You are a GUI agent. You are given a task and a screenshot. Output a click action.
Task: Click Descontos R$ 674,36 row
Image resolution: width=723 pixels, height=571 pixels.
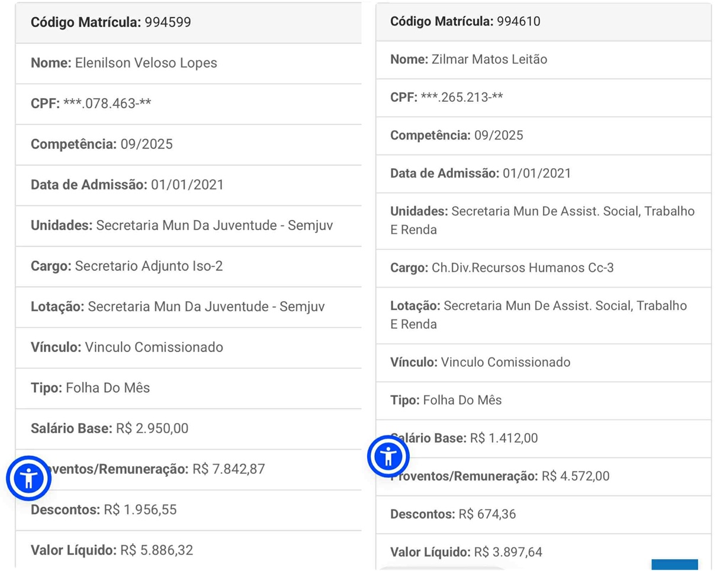pos(453,514)
